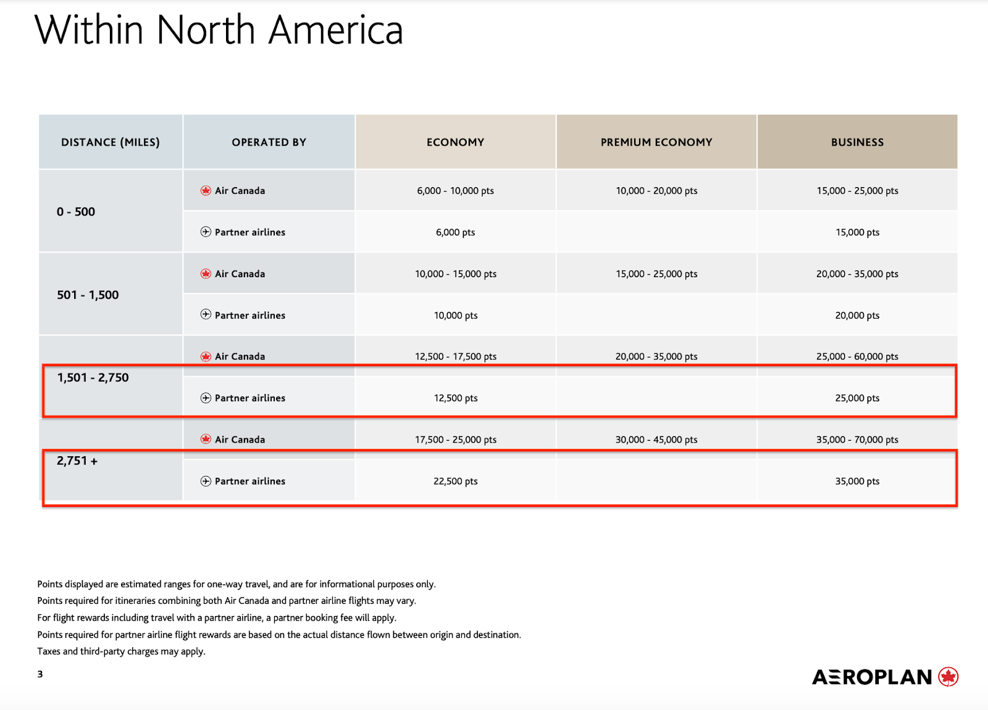988x710 pixels.
Task: Select the partner airlines plane icon in the 2,751 + row
Action: click(x=206, y=481)
